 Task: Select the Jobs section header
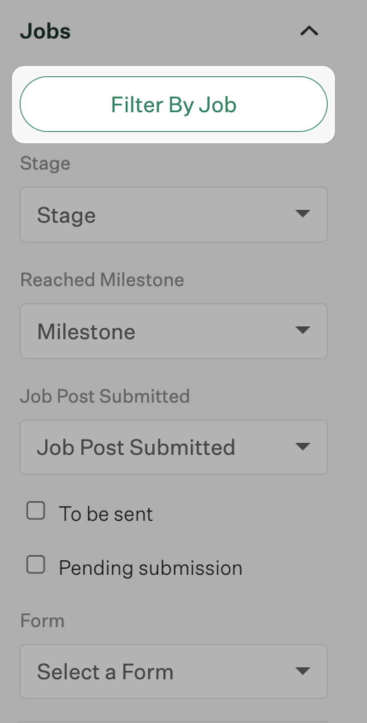point(45,31)
